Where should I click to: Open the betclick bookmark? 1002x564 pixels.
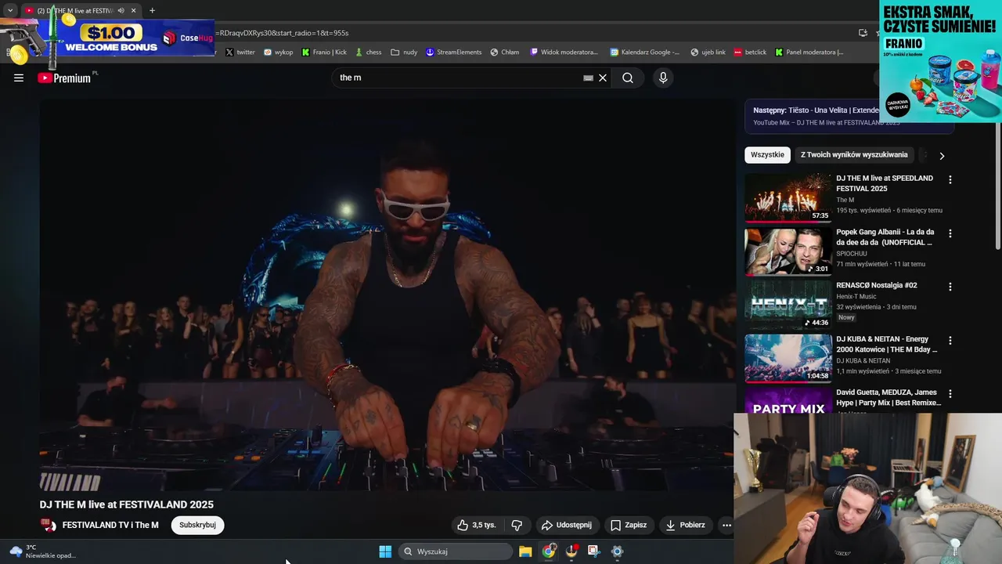tap(750, 52)
